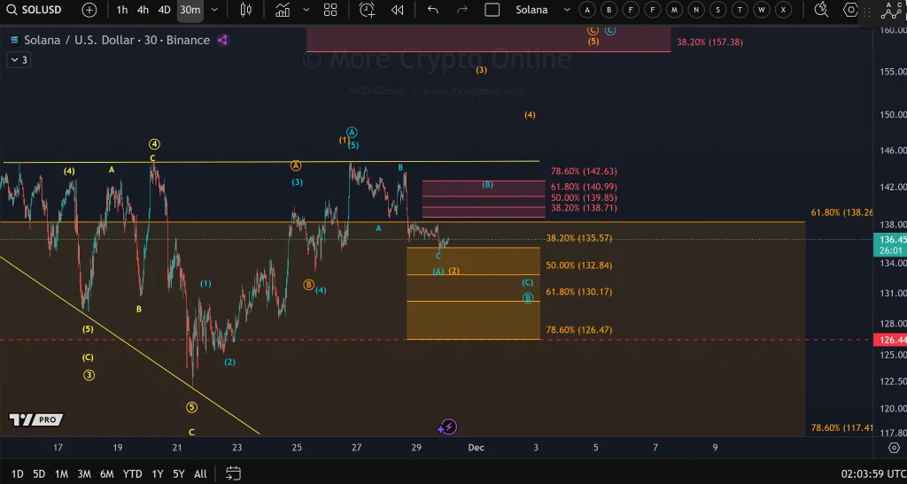Screen dimensions: 907x484
Task: Click the 50.00% (132.84) Fibonacci label
Action: tap(579, 265)
